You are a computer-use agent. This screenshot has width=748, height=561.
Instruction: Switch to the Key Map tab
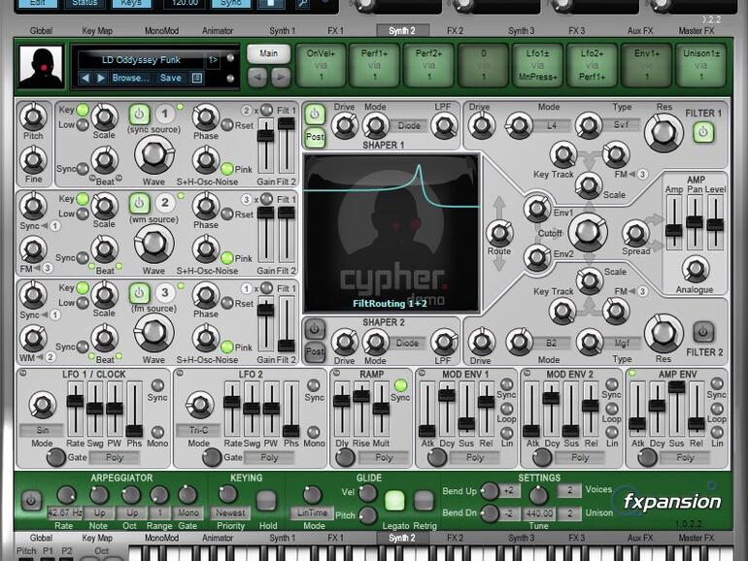coord(97,30)
